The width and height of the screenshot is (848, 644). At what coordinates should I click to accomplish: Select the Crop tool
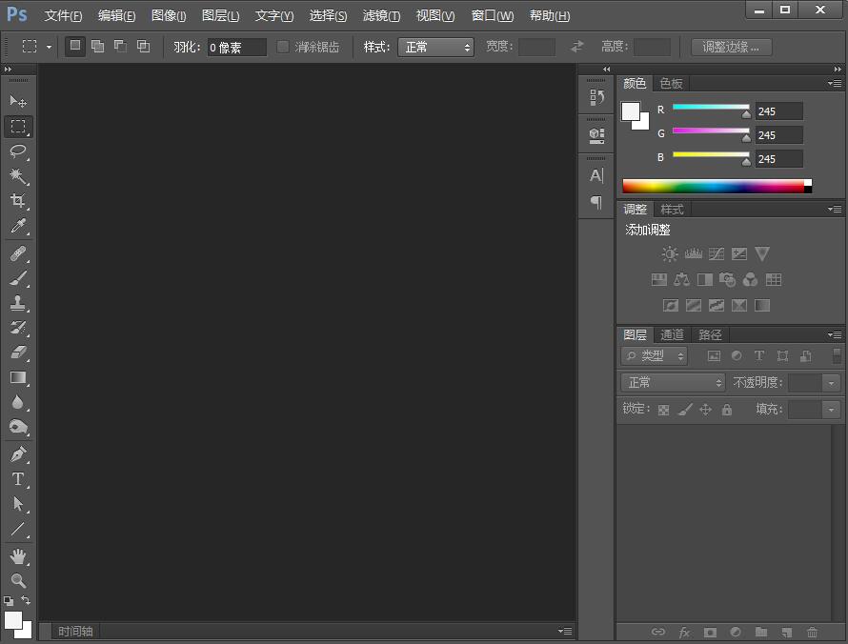(x=18, y=201)
